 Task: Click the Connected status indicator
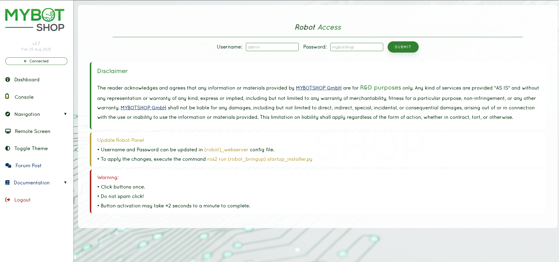(x=36, y=61)
